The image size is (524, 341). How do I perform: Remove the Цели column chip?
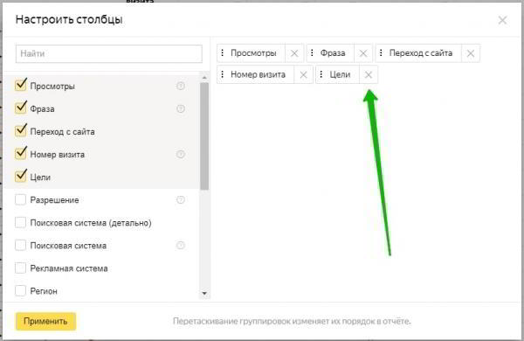pos(369,74)
